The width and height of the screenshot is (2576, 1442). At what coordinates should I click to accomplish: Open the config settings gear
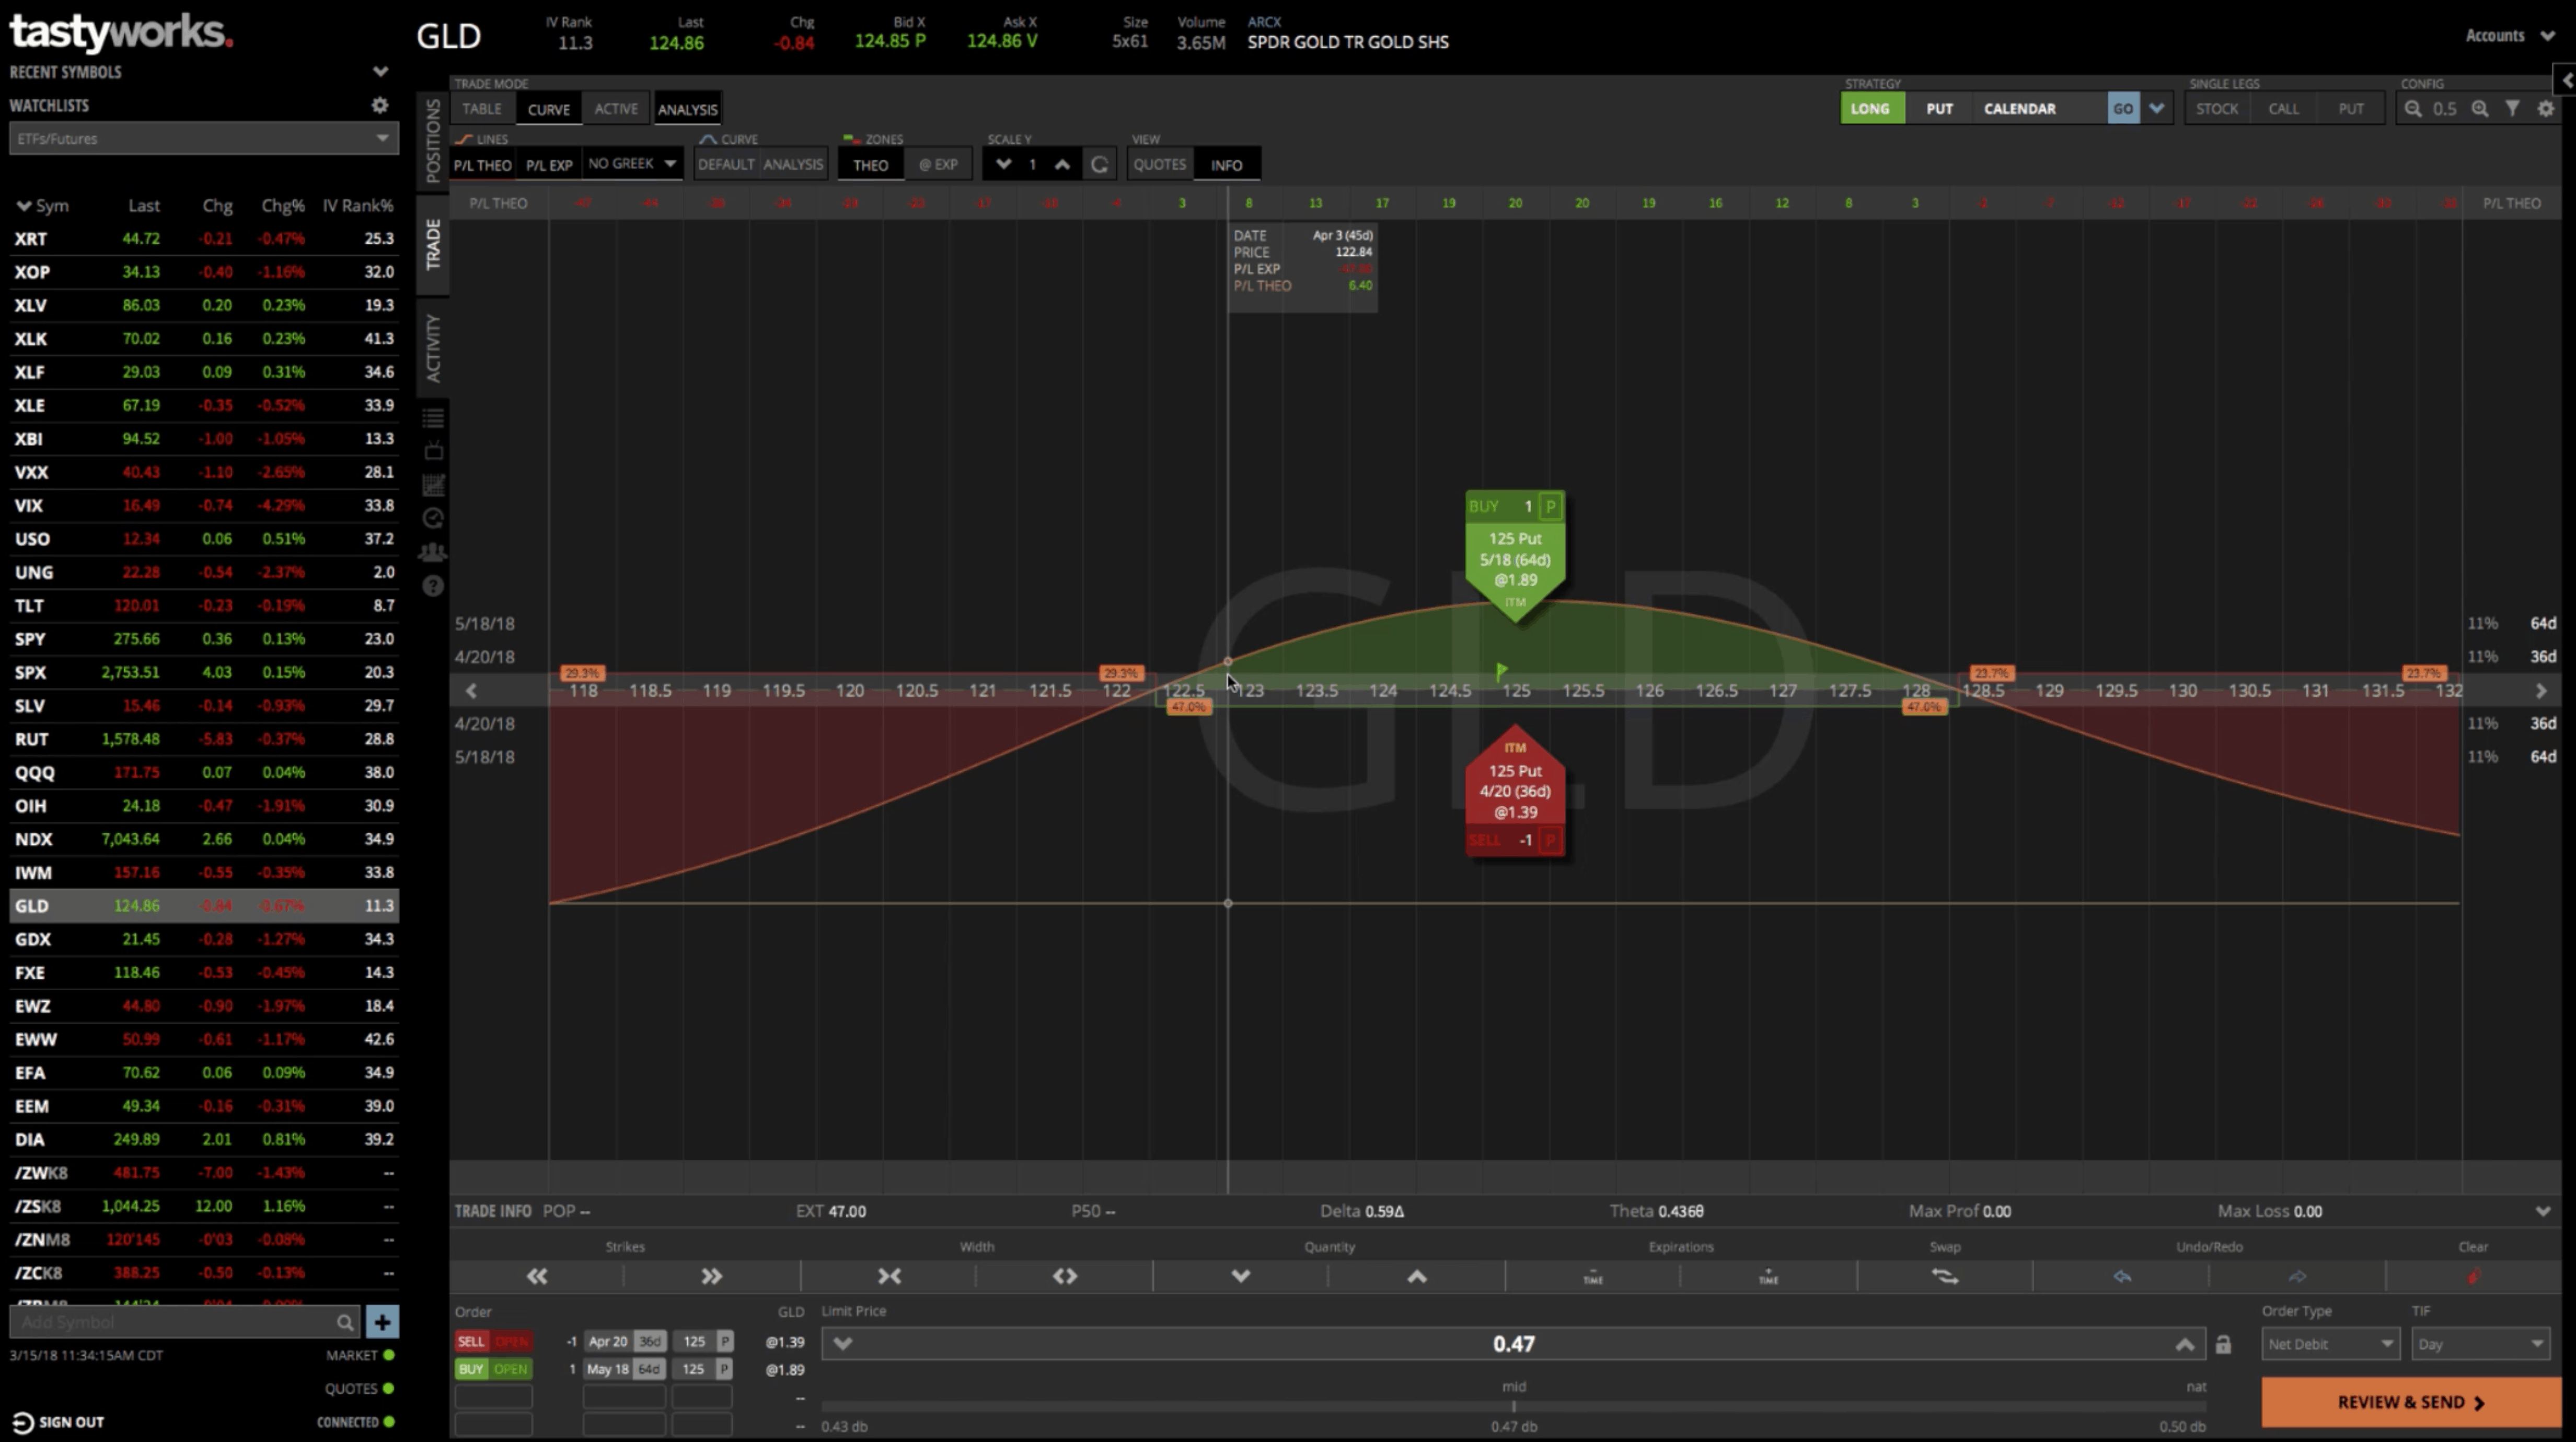pyautogui.click(x=2546, y=109)
